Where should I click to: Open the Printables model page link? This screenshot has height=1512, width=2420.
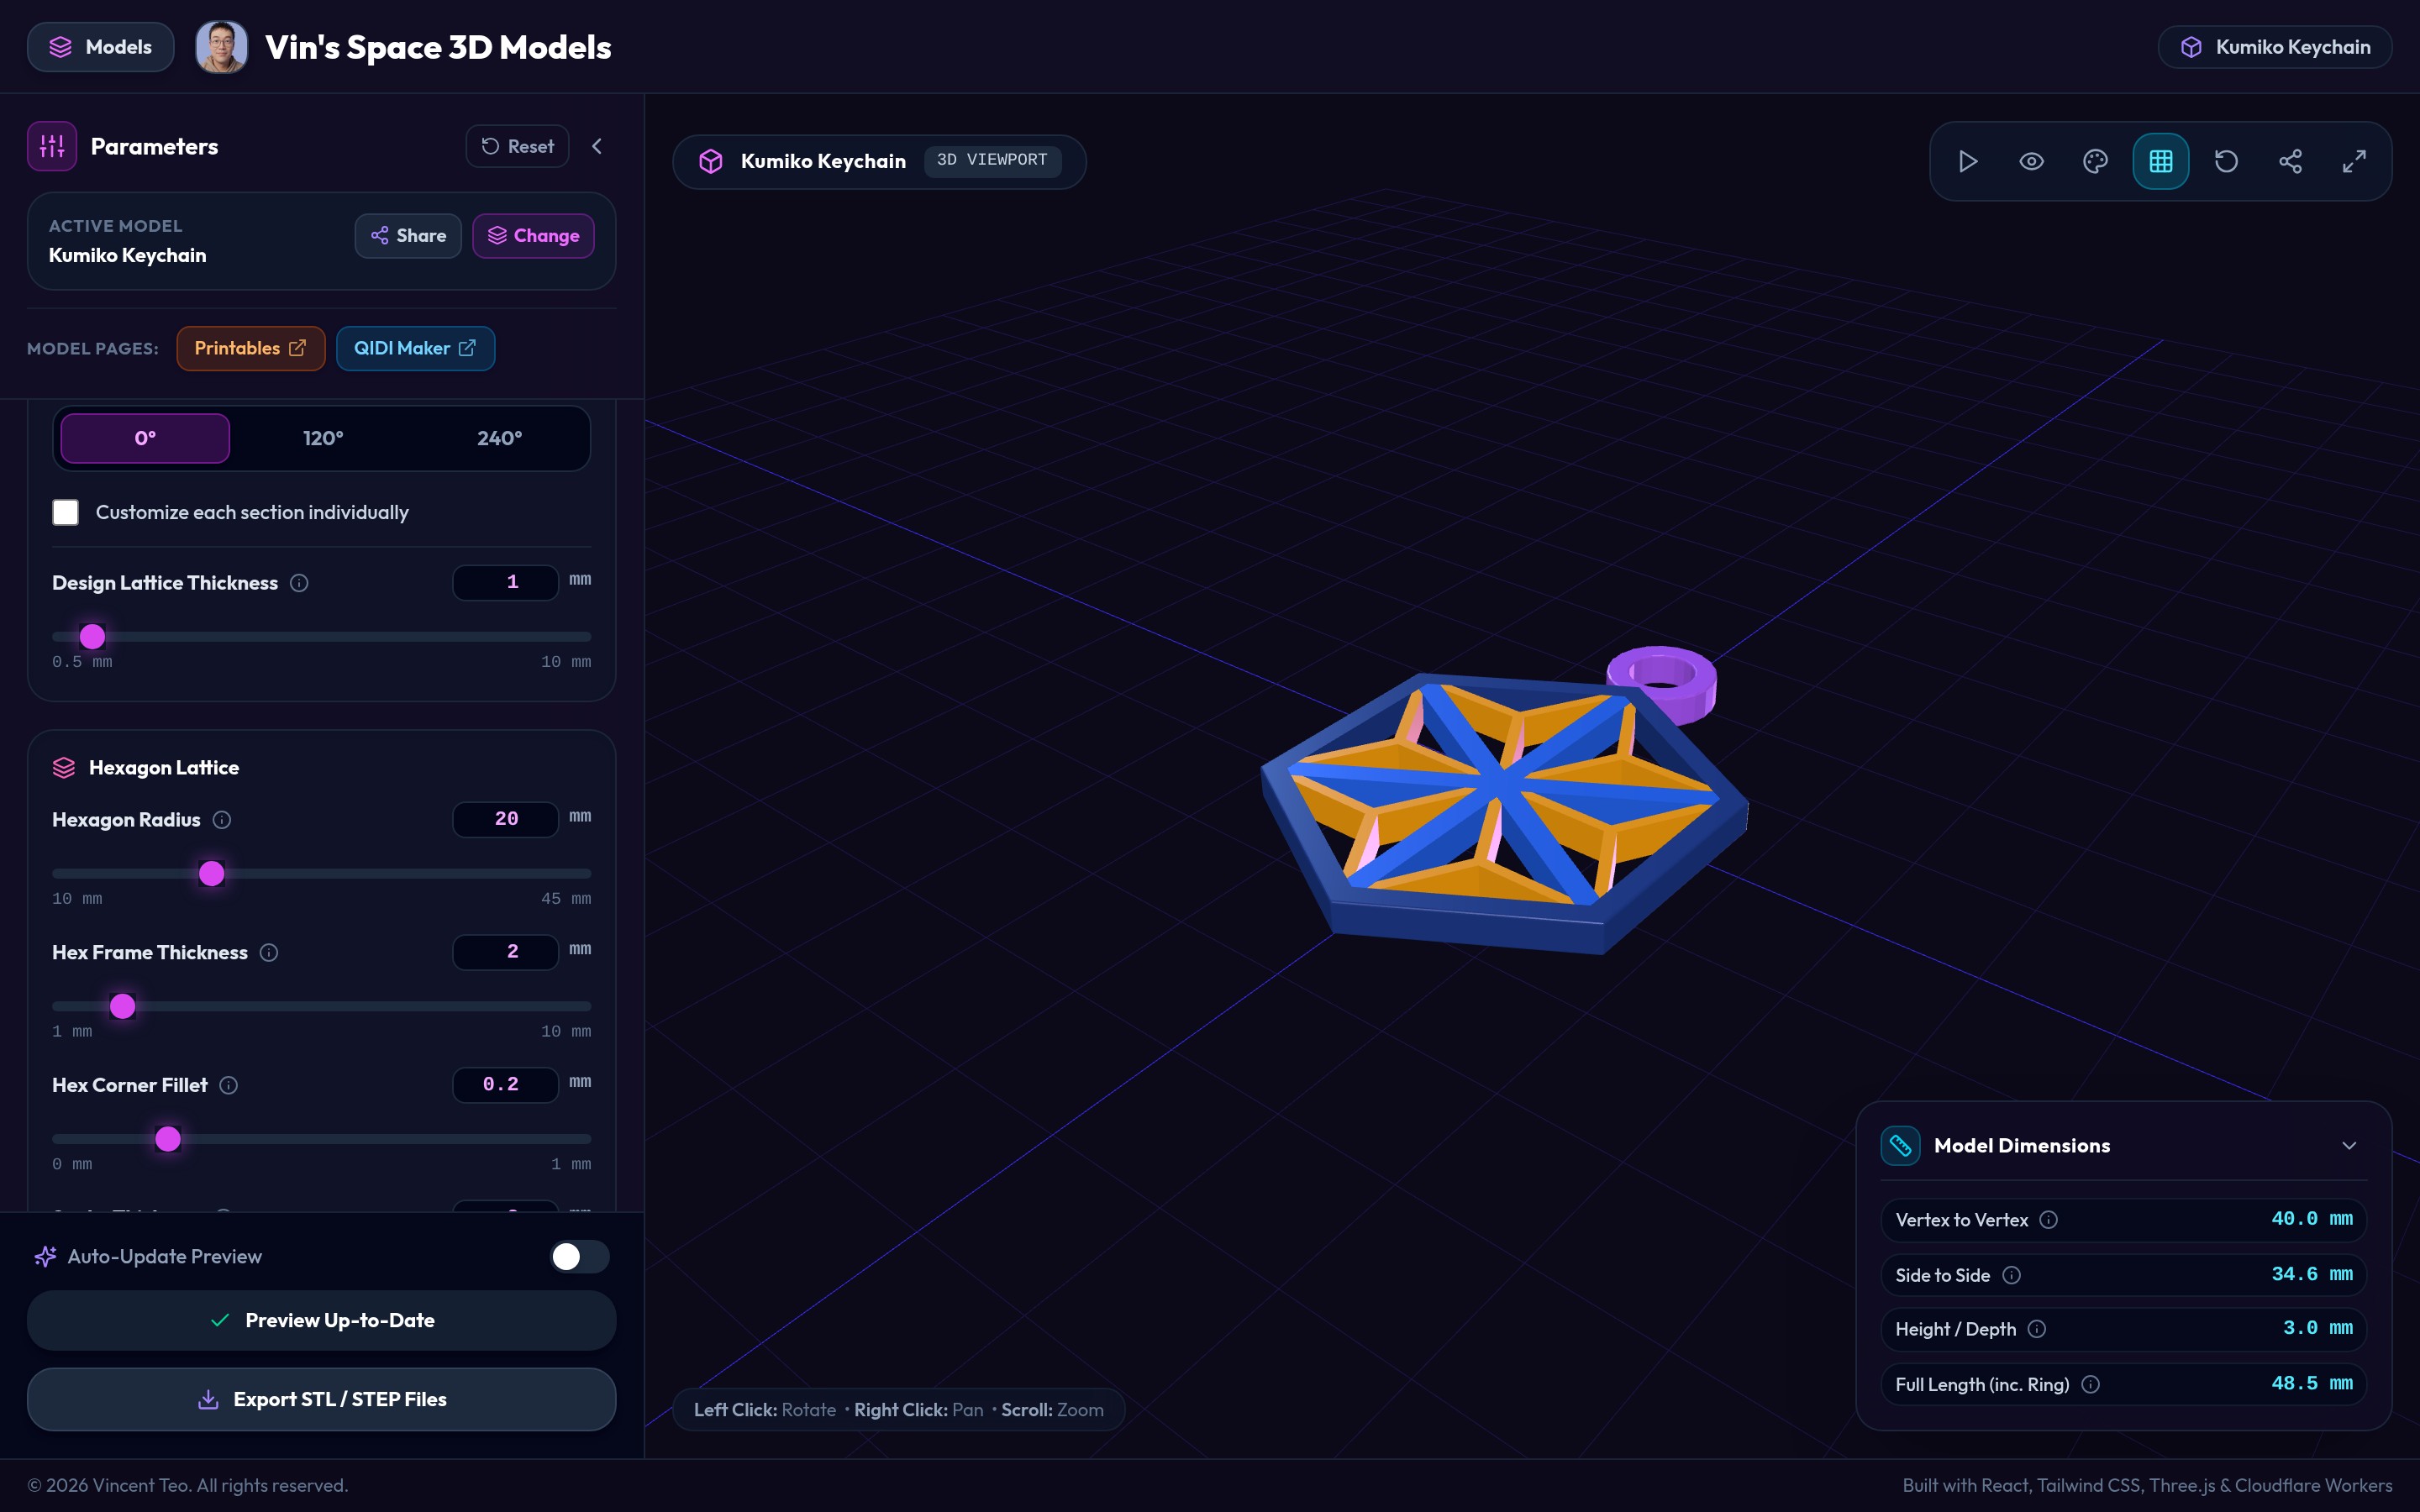tap(251, 348)
